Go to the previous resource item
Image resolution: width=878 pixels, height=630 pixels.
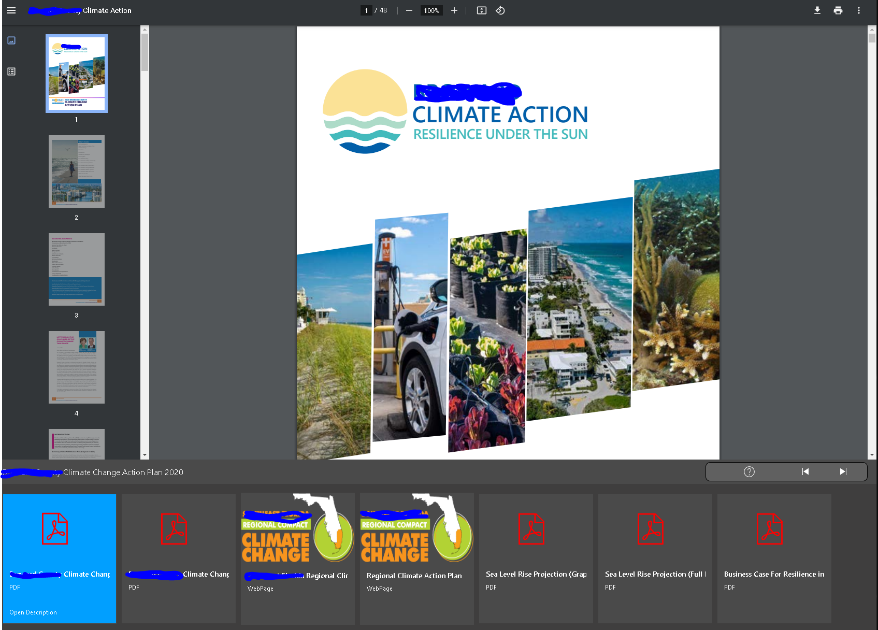805,471
